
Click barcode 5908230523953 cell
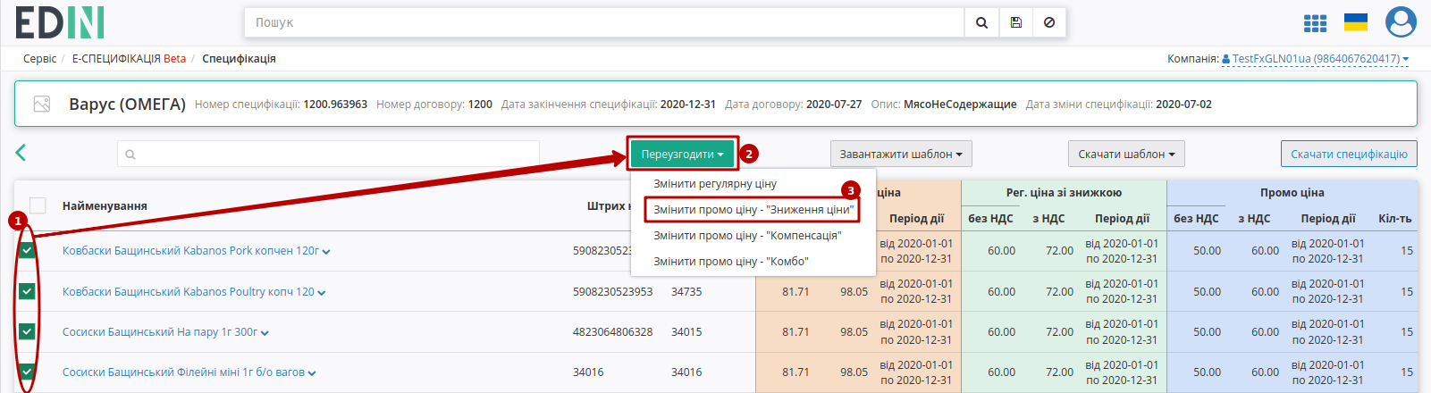(x=612, y=292)
